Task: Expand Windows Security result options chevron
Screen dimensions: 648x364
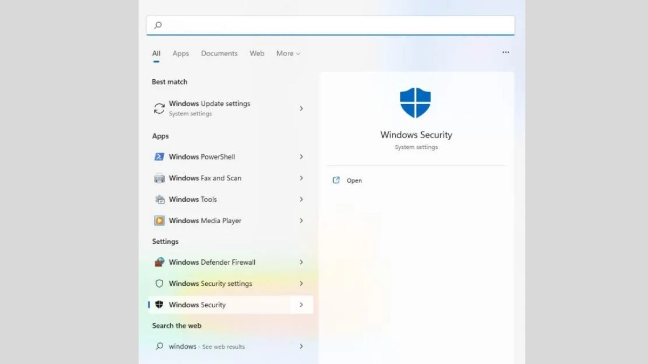Action: coord(301,305)
